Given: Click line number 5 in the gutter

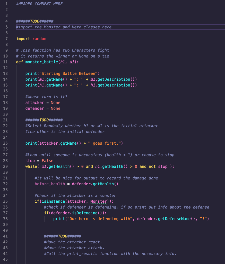Looking at the screenshot, I should (6, 27).
